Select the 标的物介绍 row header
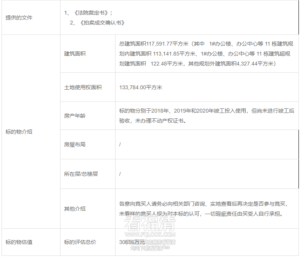 (x=19, y=131)
